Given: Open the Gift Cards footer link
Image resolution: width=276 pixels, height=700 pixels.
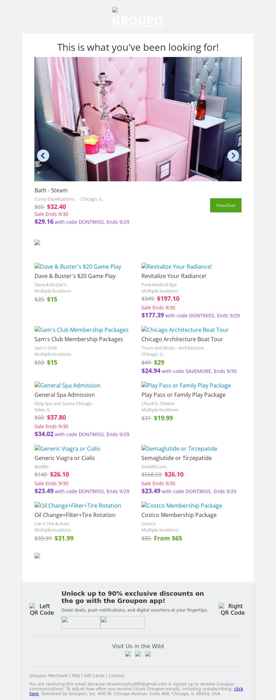Looking at the screenshot, I should point(94,676).
